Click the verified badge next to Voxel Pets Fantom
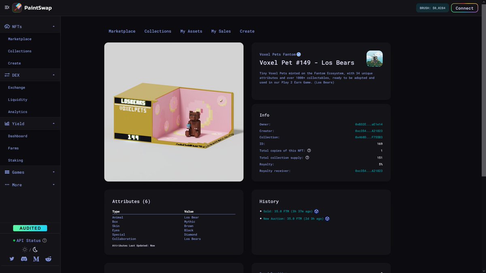The height and width of the screenshot is (273, 486). click(298, 54)
